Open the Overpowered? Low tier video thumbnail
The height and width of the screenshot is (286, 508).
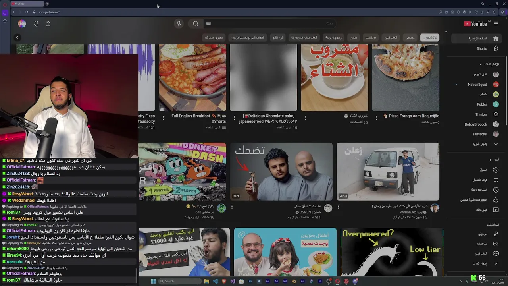tap(392, 252)
